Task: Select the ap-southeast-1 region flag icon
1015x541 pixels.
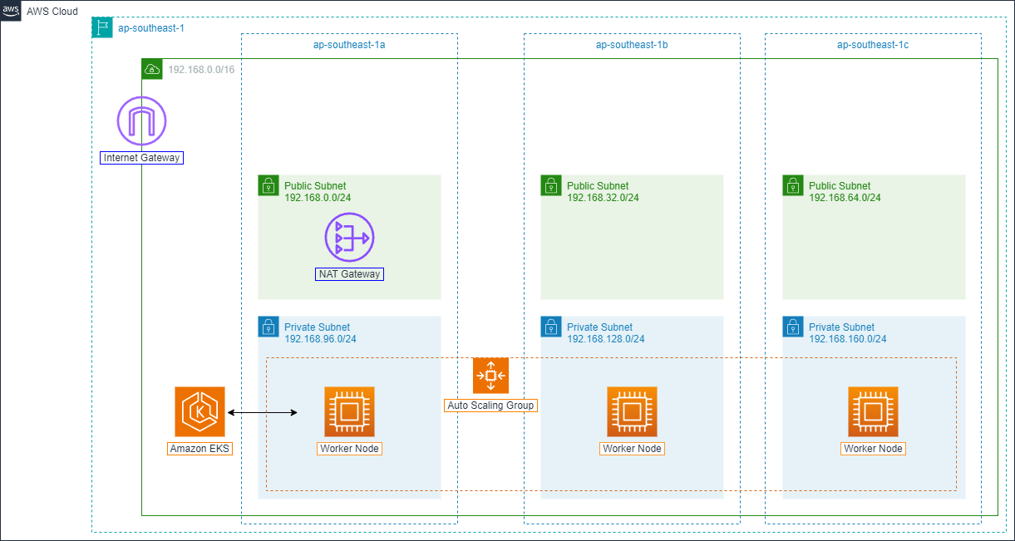Action: (102, 27)
